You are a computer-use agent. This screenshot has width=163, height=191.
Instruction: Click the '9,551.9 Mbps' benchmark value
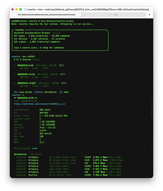tap(100, 169)
